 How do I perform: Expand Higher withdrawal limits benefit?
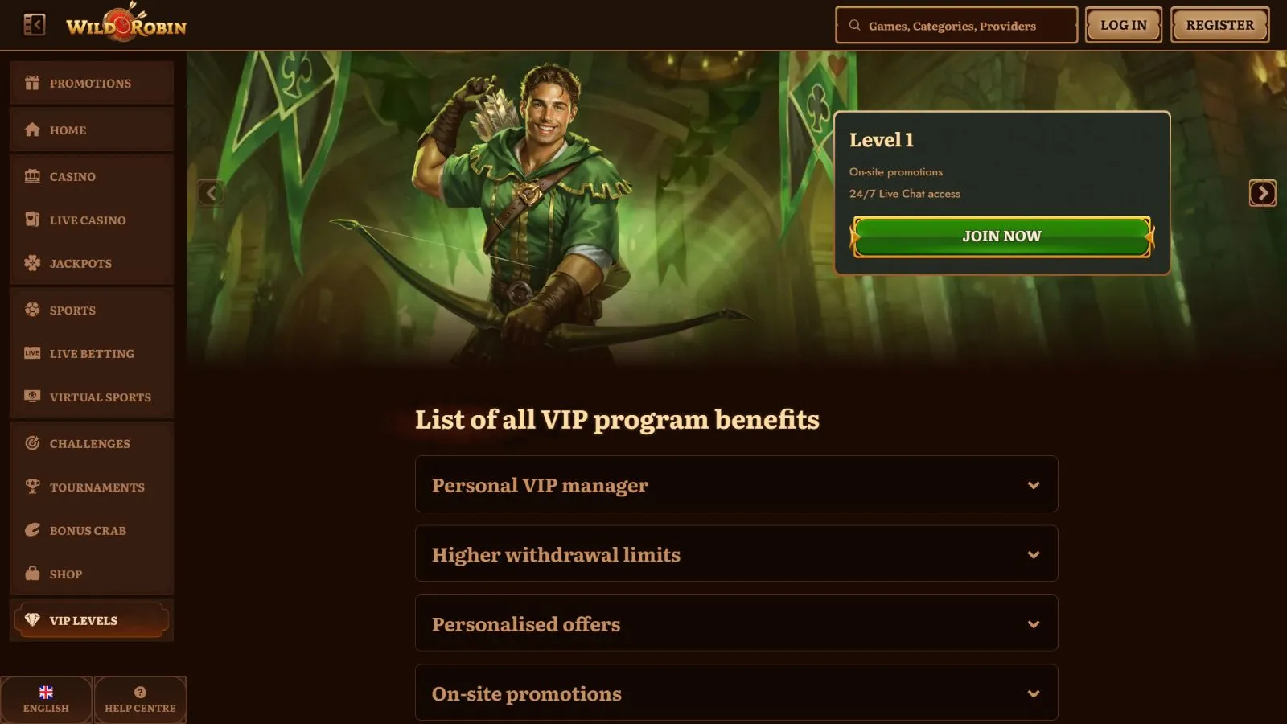point(736,553)
